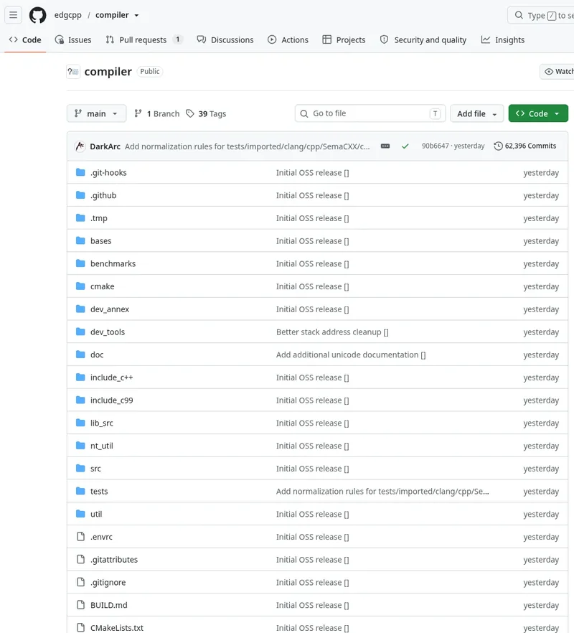Click the folder icon for util
The image size is (574, 633).
(81, 514)
